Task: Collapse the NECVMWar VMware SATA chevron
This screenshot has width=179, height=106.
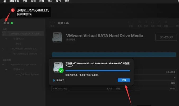Action: 3,49
